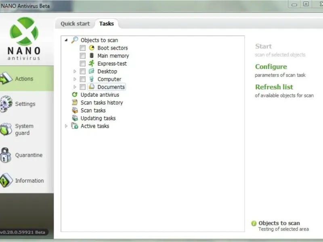Switch to the Quick start tab

[75, 24]
